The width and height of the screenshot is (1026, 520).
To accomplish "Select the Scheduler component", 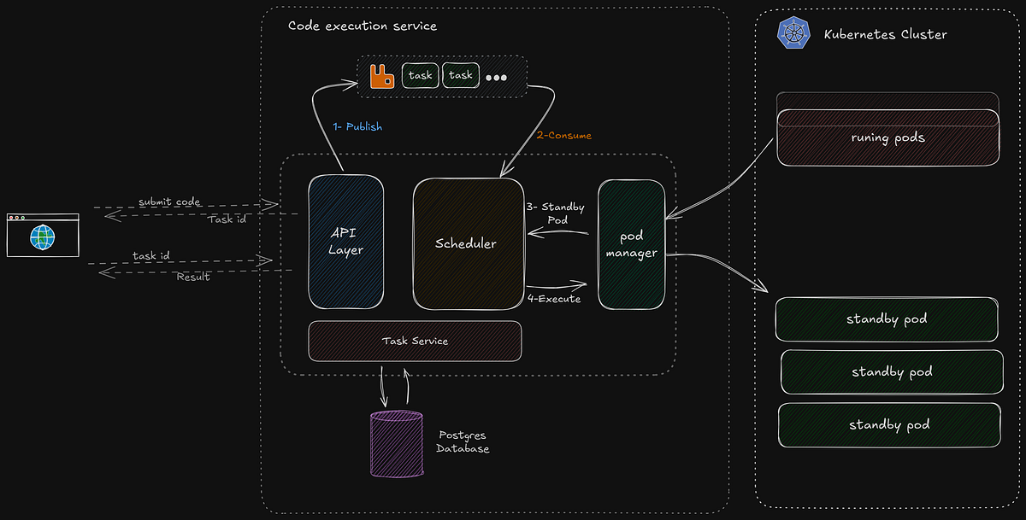I will click(x=467, y=243).
